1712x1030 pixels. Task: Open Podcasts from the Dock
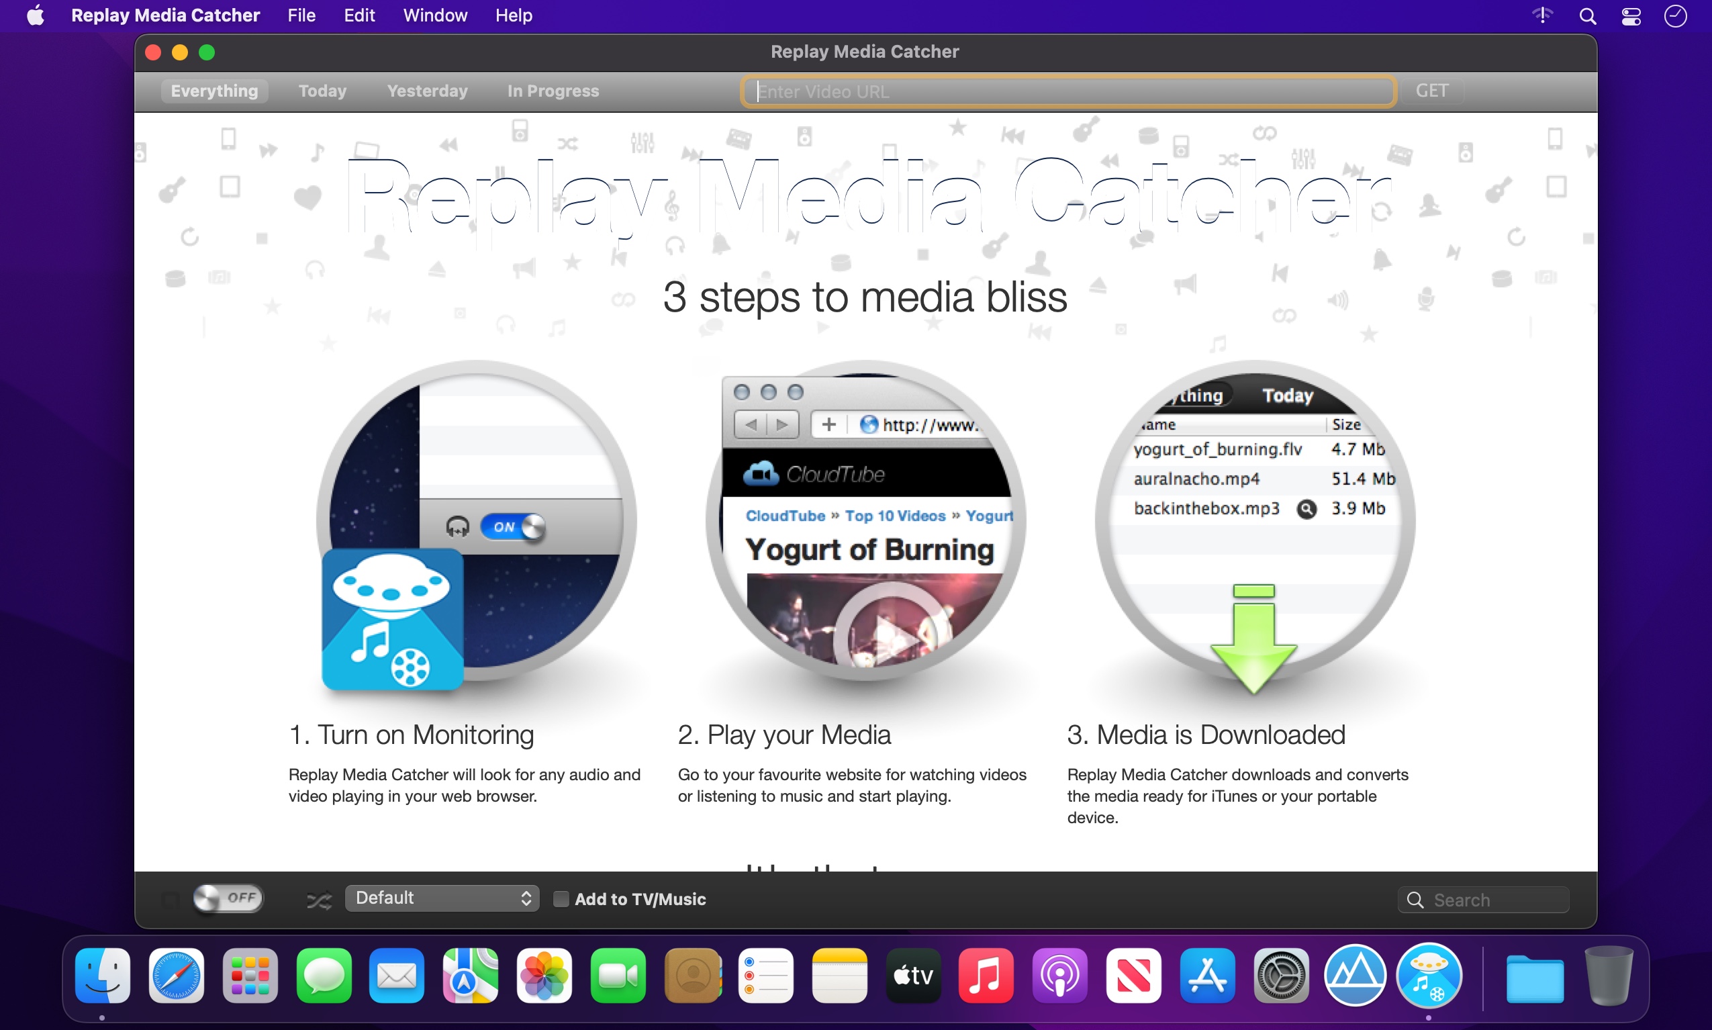(1059, 976)
